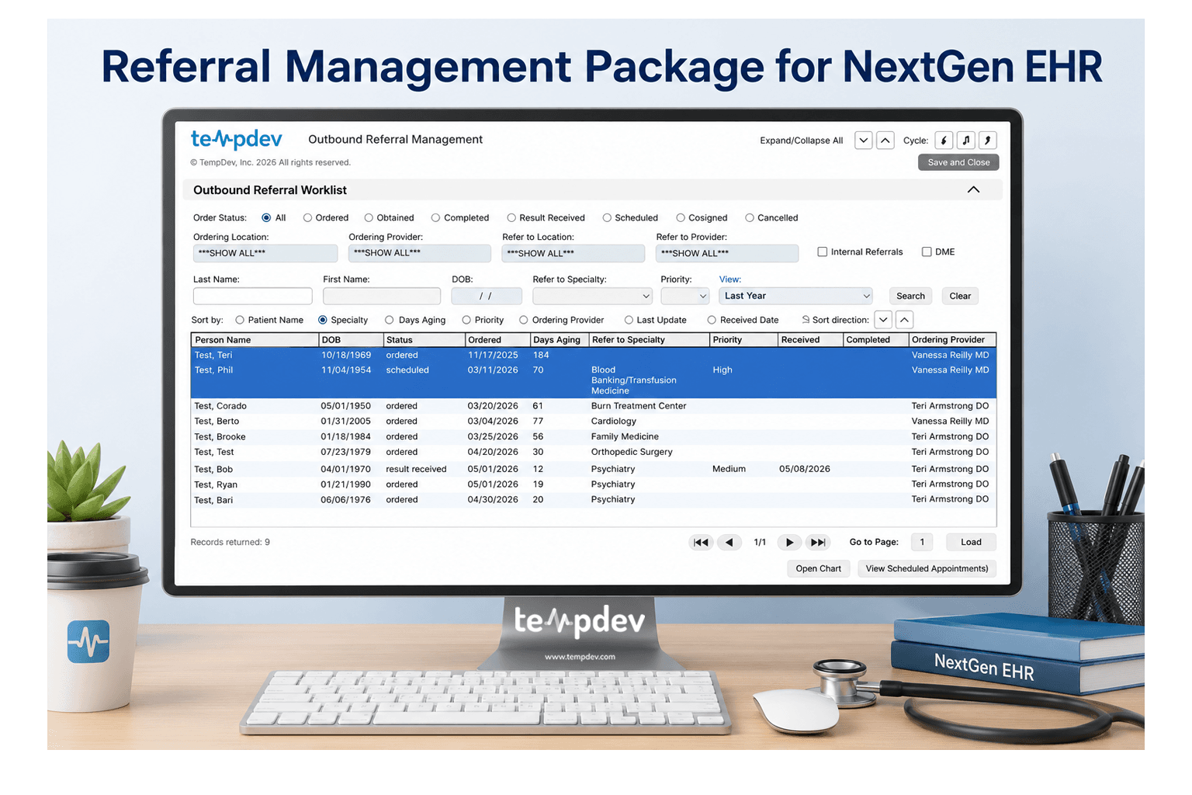Go to previous results page
The height and width of the screenshot is (795, 1192).
tap(729, 543)
